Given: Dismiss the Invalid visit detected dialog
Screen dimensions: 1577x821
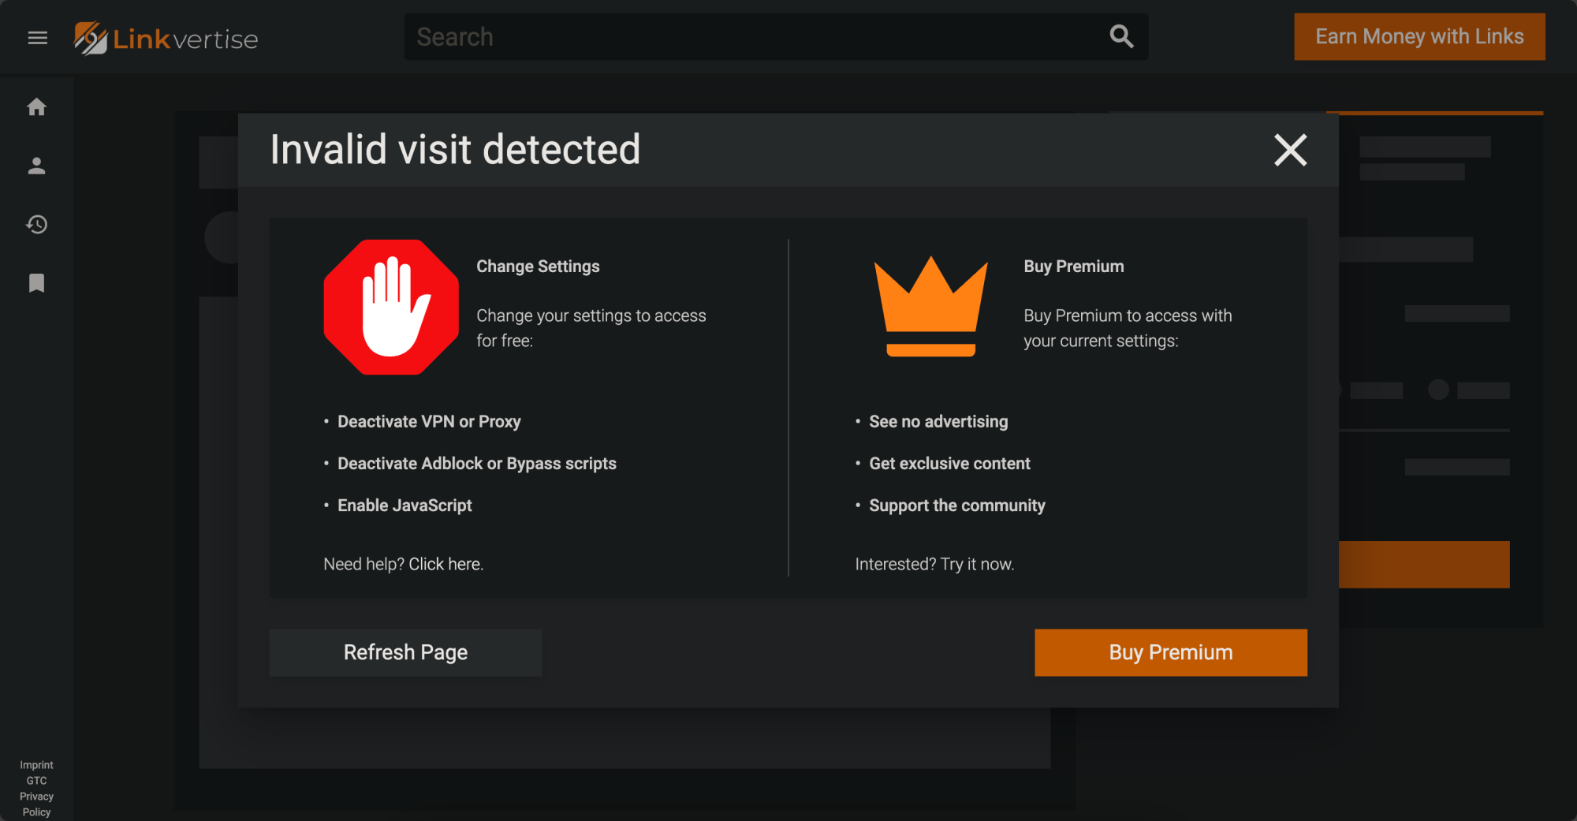Looking at the screenshot, I should click(x=1291, y=150).
